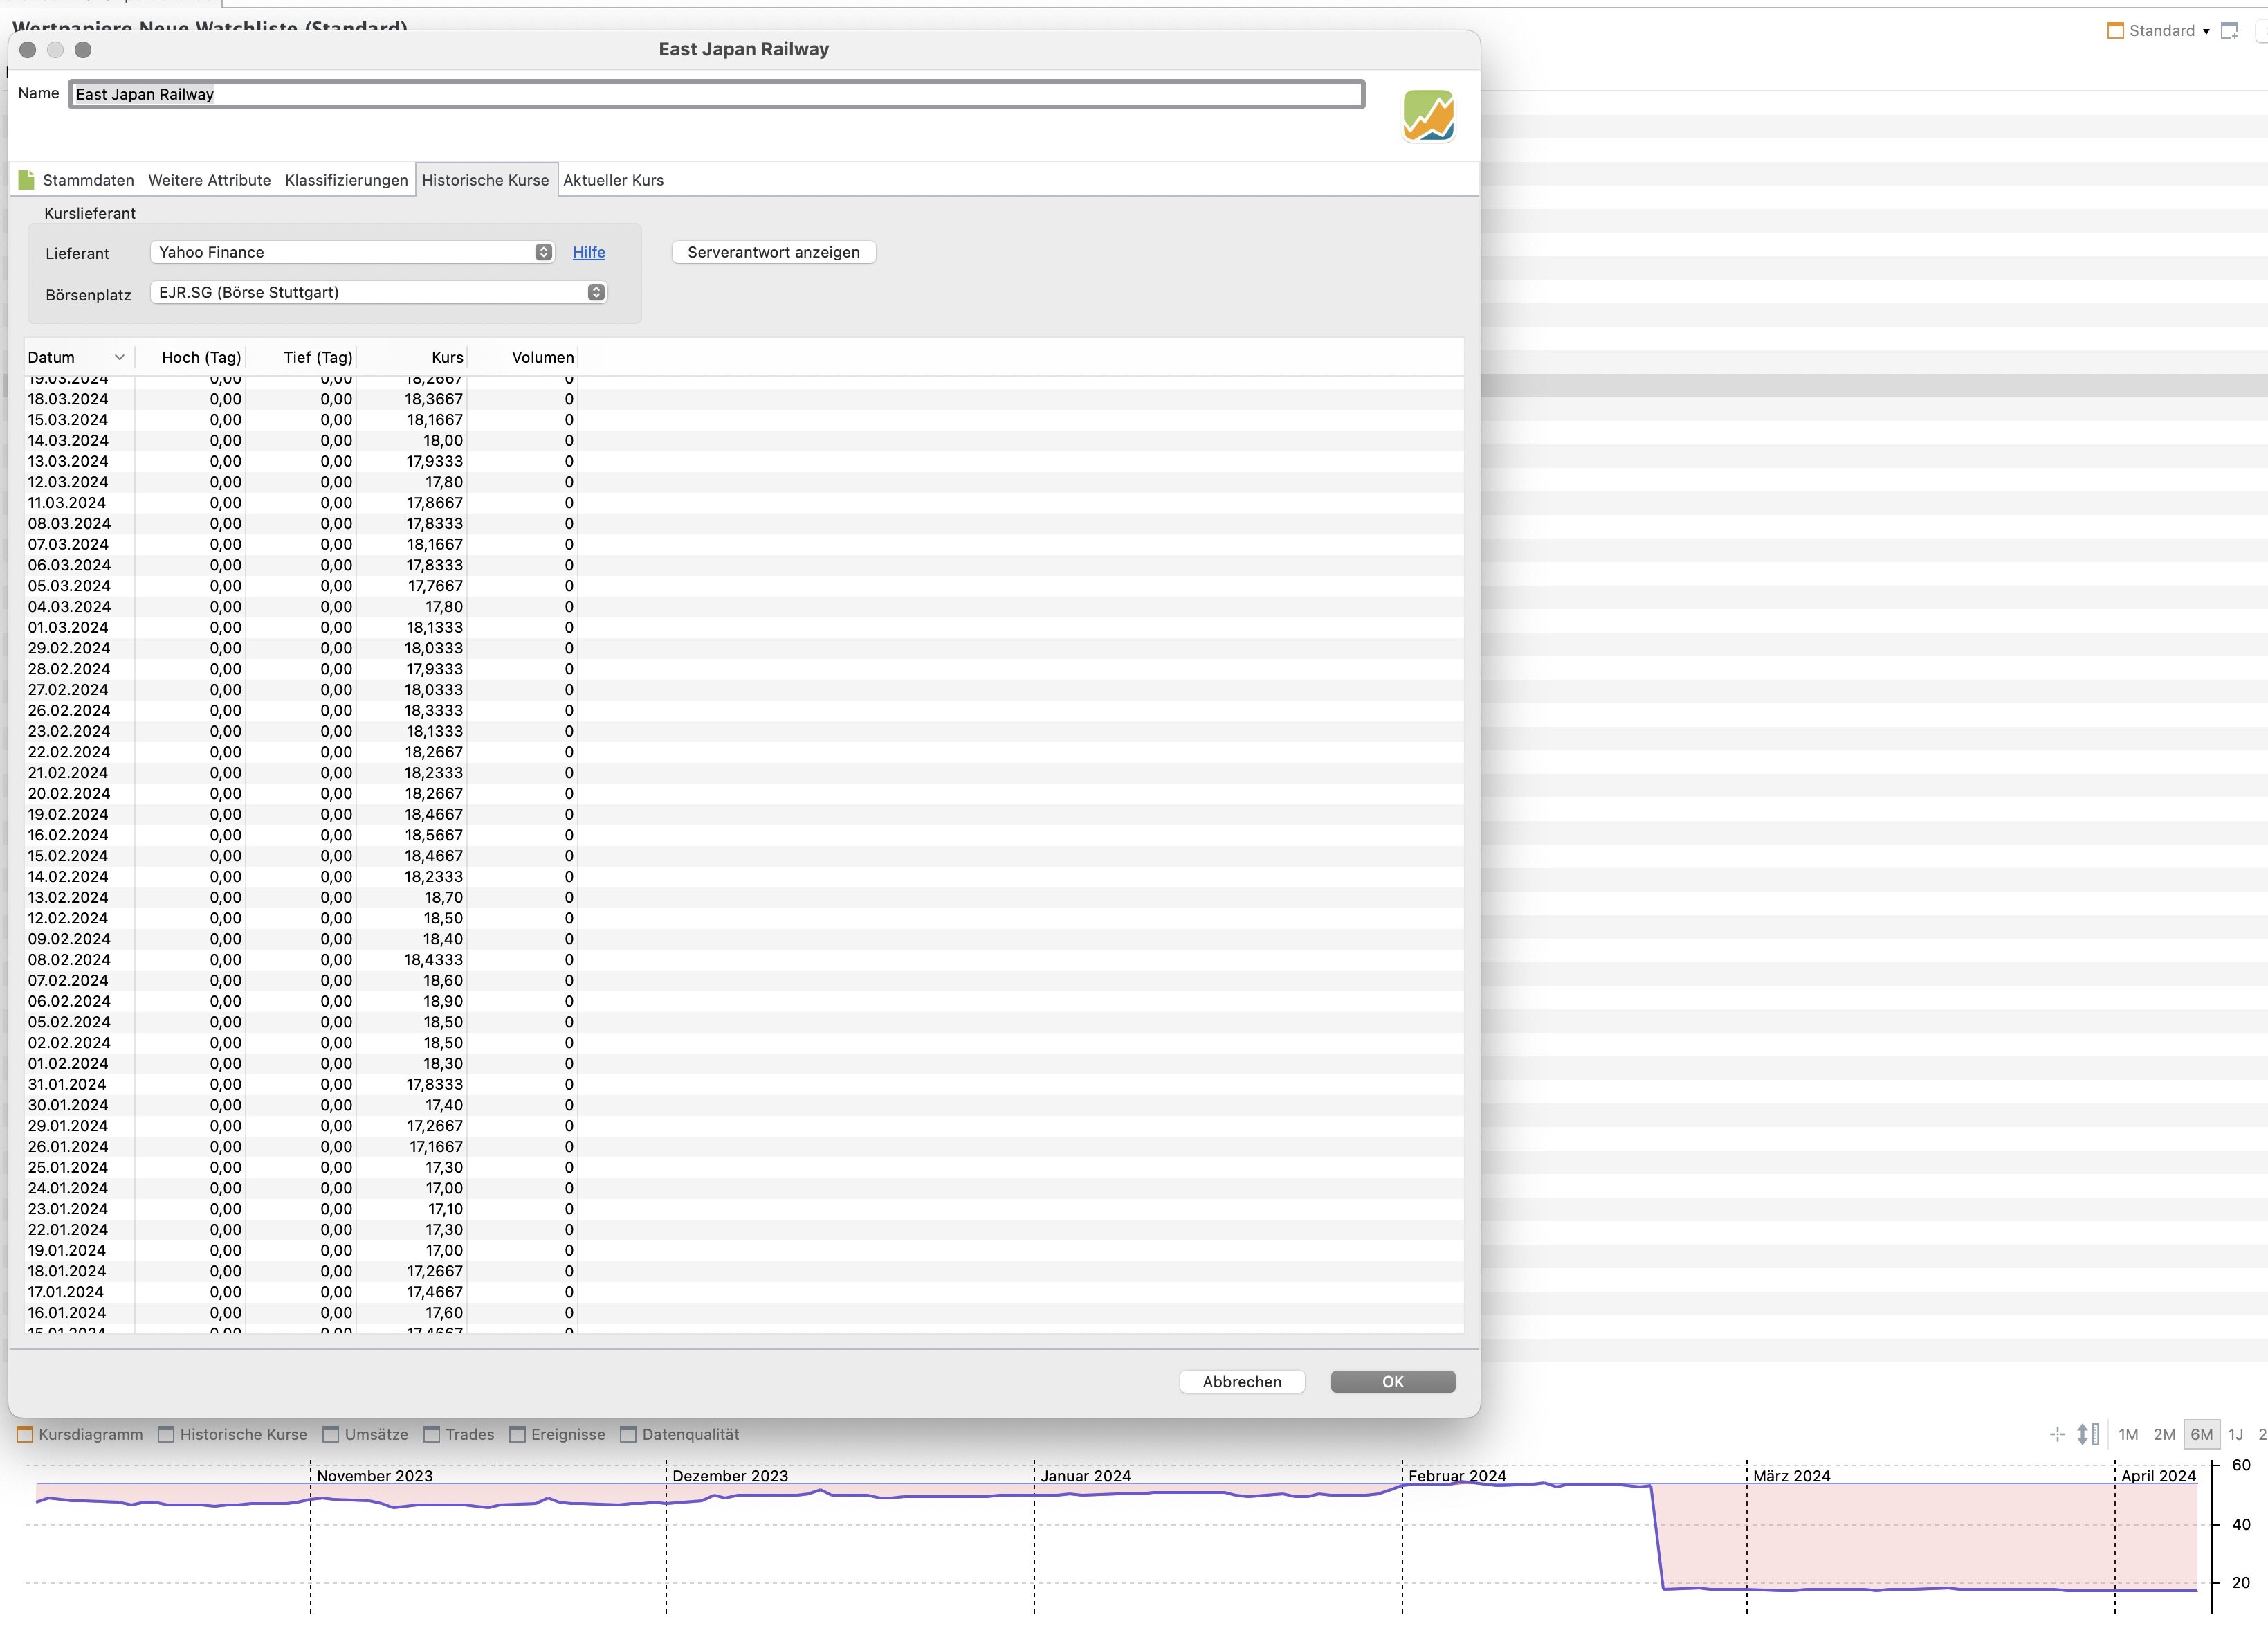The height and width of the screenshot is (1642, 2268).
Task: Open the Datenqualität pane via its icon
Action: coord(628,1434)
